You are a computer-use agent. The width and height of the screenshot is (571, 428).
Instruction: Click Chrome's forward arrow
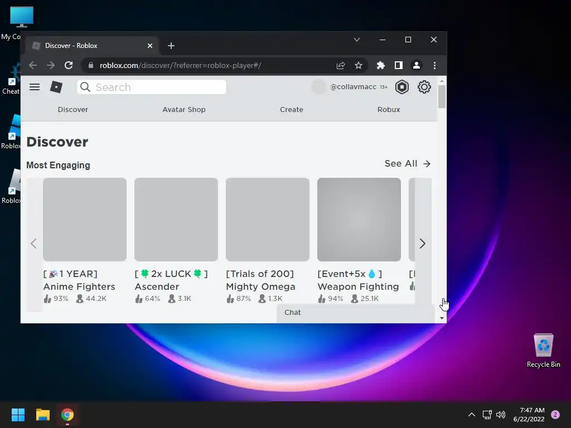51,66
